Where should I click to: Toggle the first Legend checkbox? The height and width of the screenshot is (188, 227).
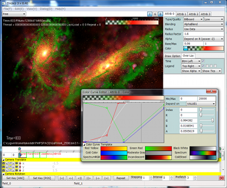coord(203,66)
